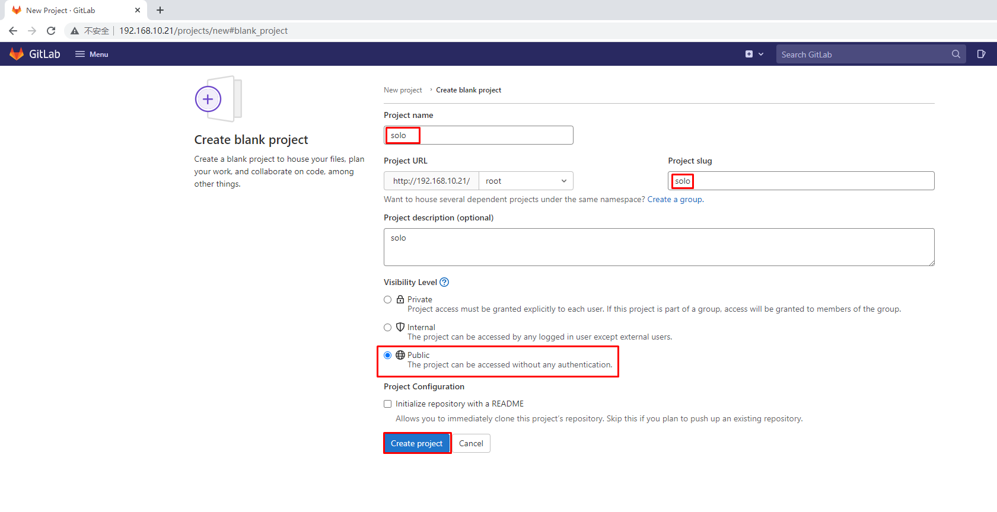Expand the chevron beside the plus icon
The height and width of the screenshot is (512, 997).
click(761, 54)
